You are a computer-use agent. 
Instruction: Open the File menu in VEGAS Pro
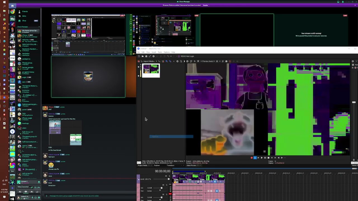138,52
